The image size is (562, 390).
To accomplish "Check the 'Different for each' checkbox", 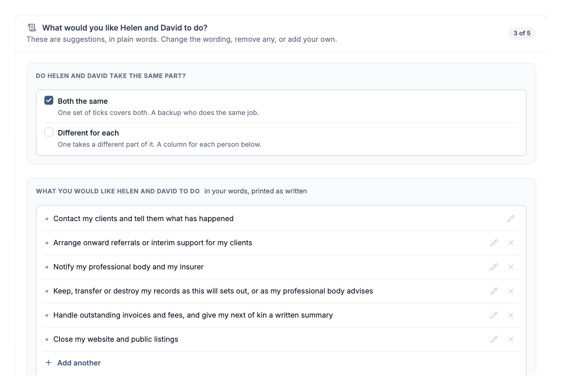I will tap(49, 132).
